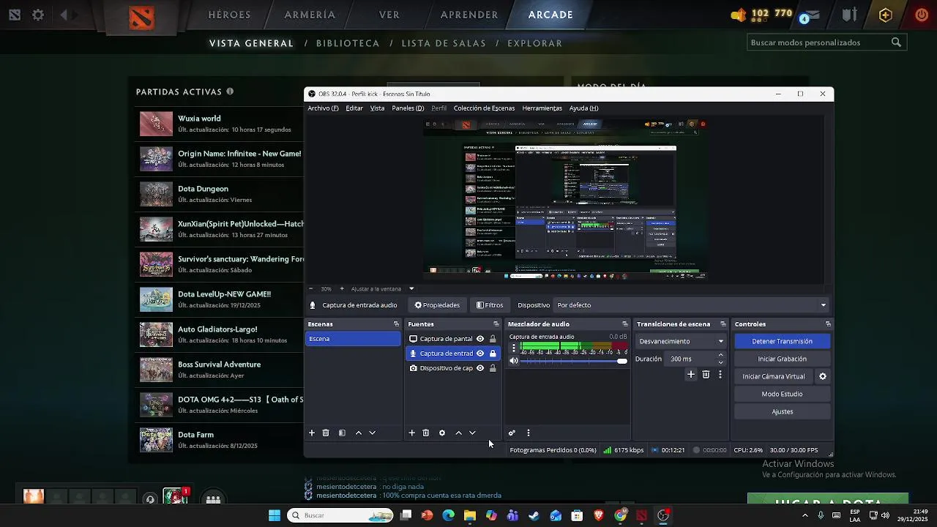Screen dimensions: 937x527
Task: Increase transition duration with up stepper
Action: 720,355
